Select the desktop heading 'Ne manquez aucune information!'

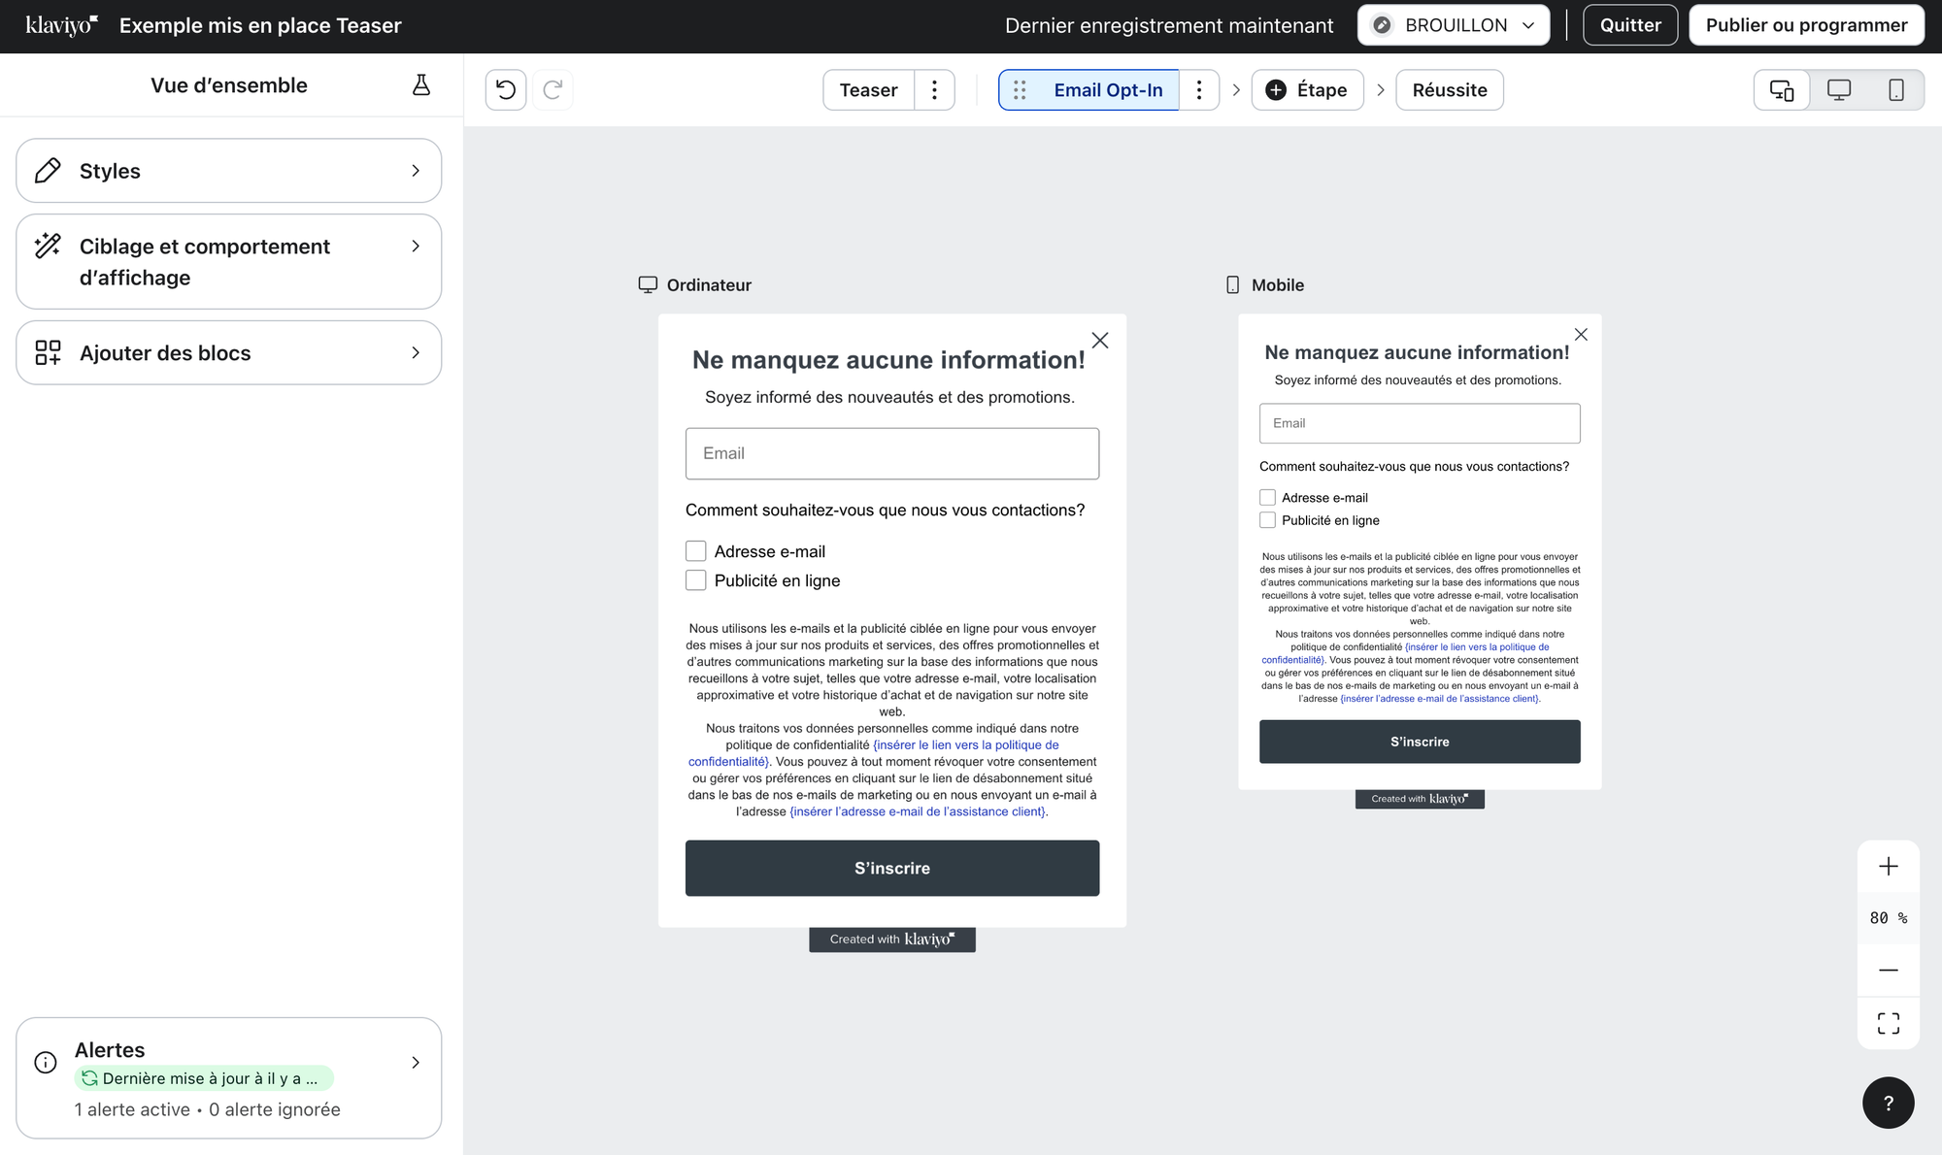888,360
